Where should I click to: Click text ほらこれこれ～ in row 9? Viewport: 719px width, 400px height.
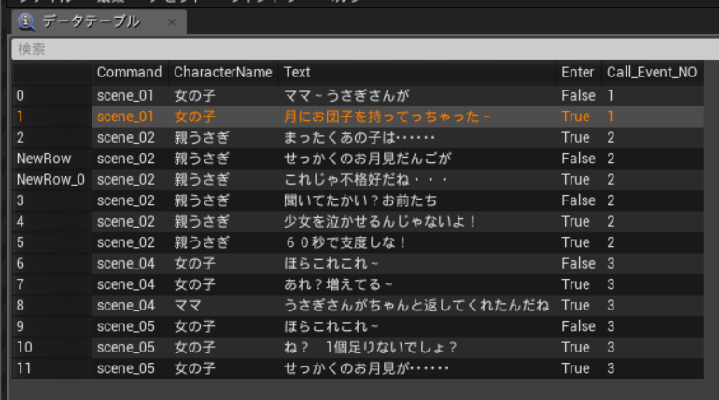tap(331, 326)
